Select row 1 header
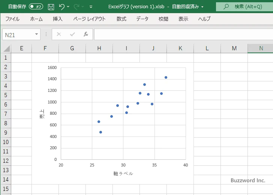Viewport: 273px width, 195px height. tap(6, 58)
